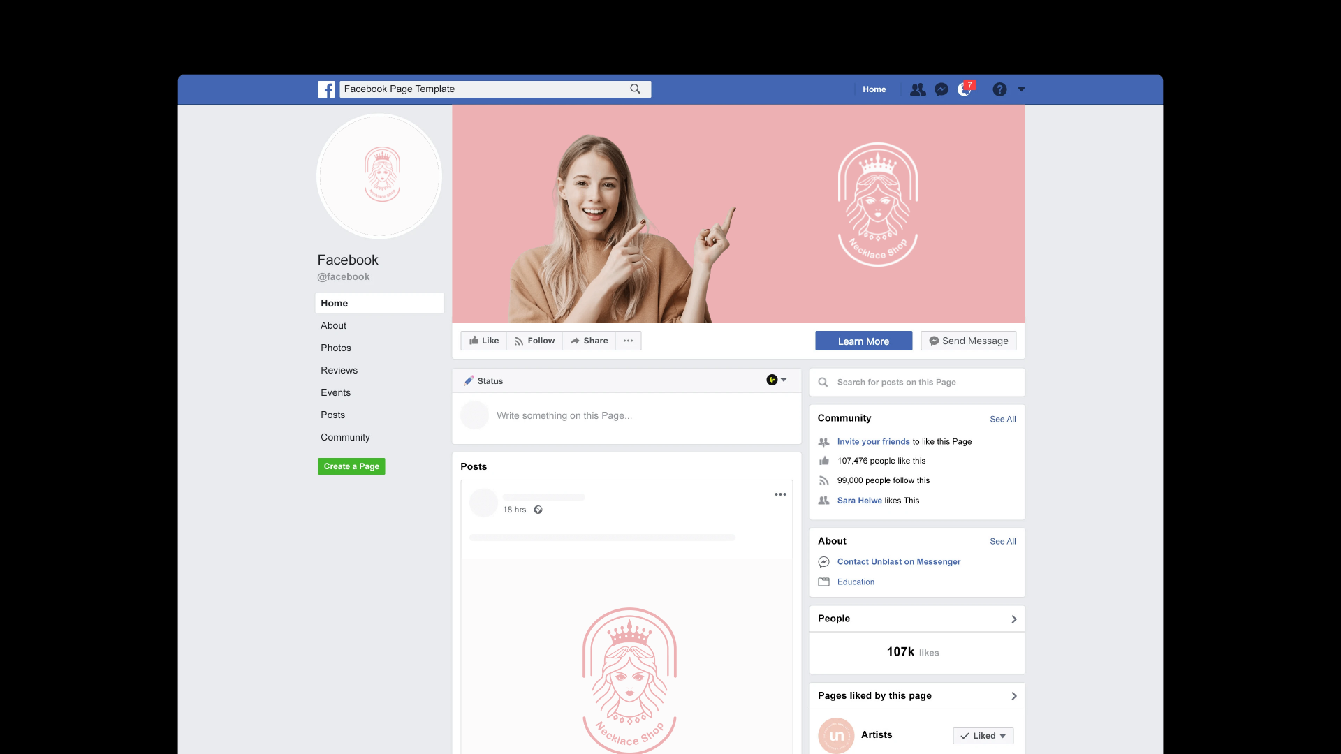Expand the dropdown arrow in top navigation
The width and height of the screenshot is (1341, 754).
coord(1020,89)
